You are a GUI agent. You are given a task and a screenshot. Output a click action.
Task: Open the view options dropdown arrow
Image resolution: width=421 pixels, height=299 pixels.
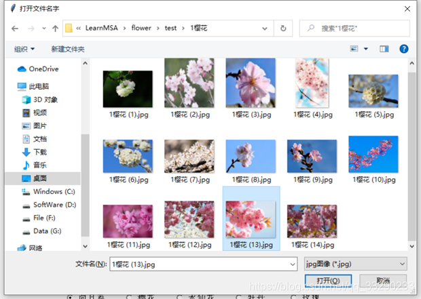(366, 49)
